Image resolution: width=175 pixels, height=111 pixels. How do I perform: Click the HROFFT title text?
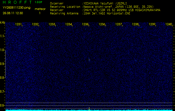17,2
